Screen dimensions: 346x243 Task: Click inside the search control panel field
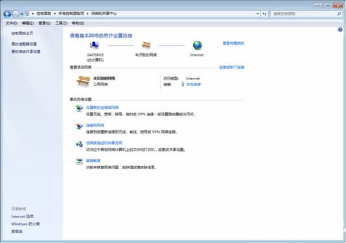point(304,14)
